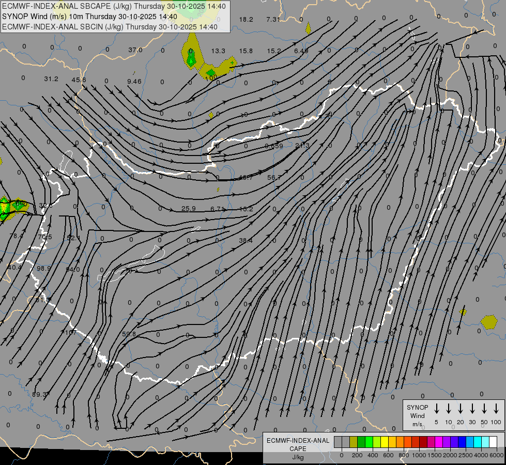Image resolution: width=506 pixels, height=465 pixels.
Task: Select the bright magenta CAPE legend swatch
Action: click(x=439, y=442)
